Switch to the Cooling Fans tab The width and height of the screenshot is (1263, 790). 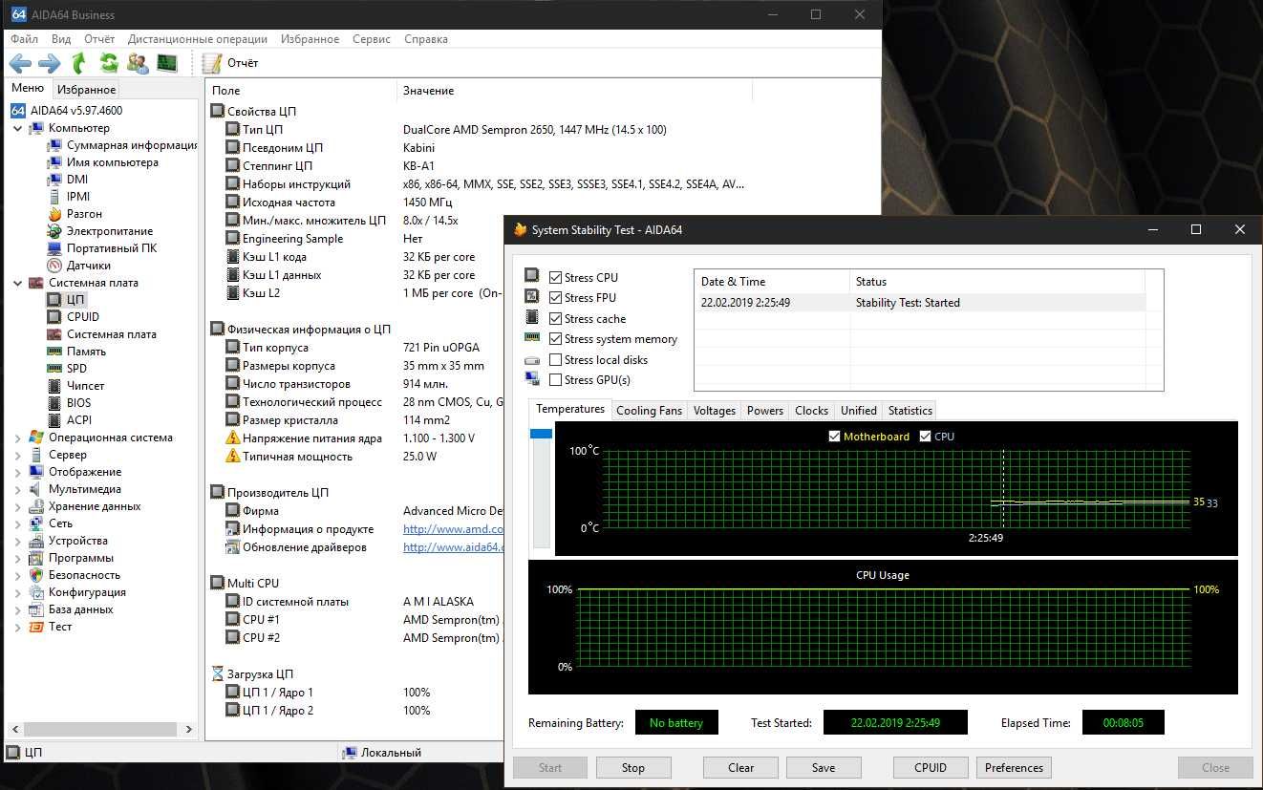[650, 411]
